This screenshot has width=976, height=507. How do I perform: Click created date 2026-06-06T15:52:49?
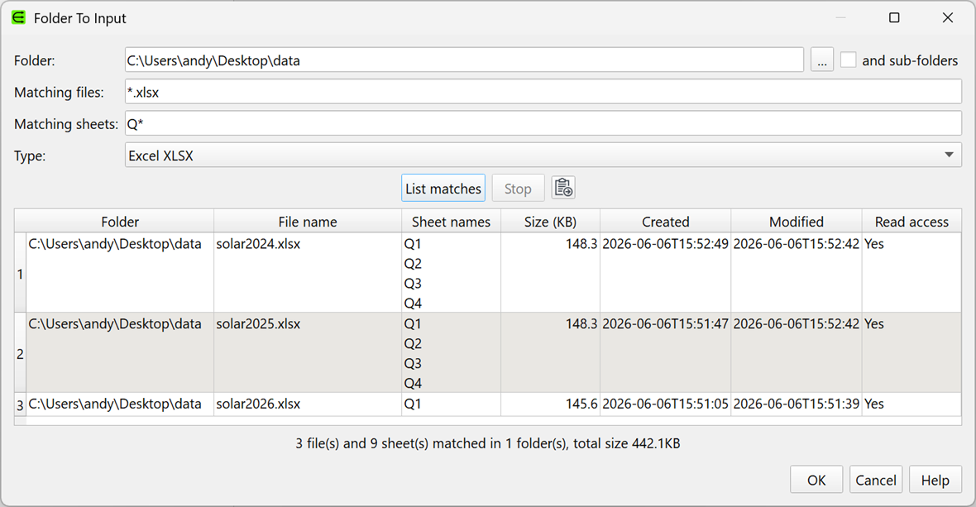click(x=665, y=244)
